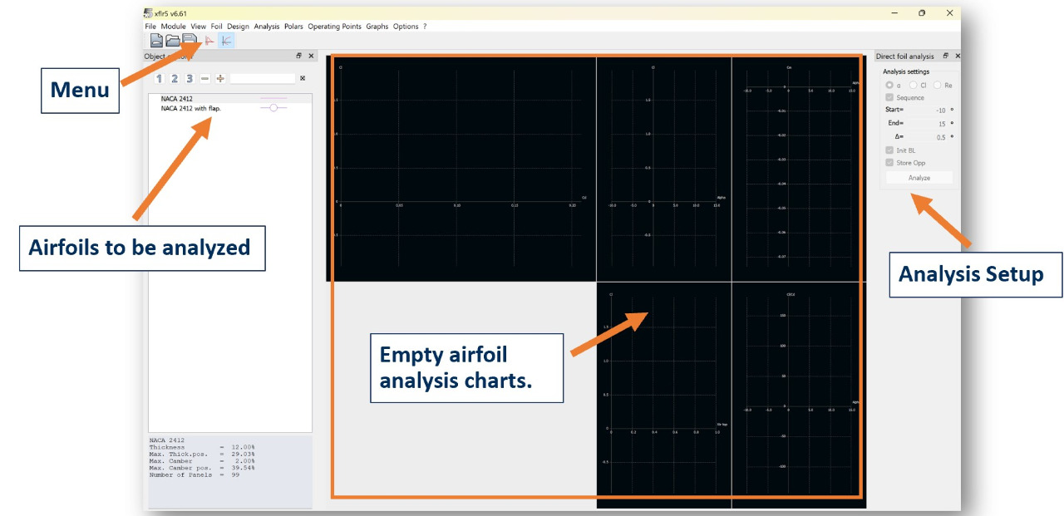Click the New Project toolbar icon
The image size is (1064, 516).
156,40
